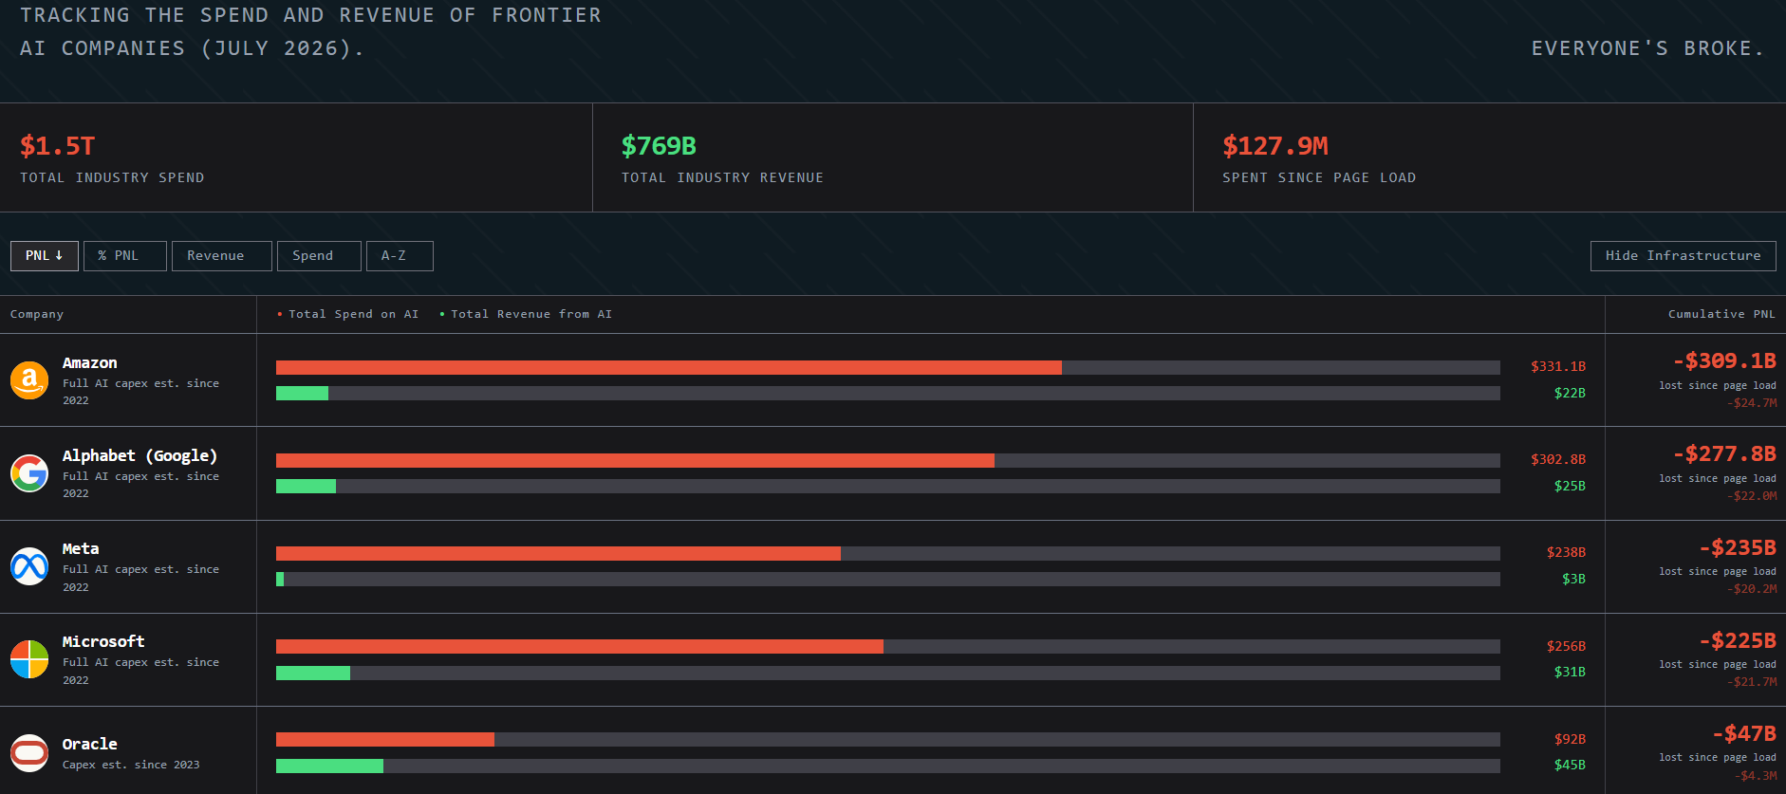This screenshot has width=1786, height=794.
Task: Sort companies alphabetically A-Z
Action: tap(400, 256)
